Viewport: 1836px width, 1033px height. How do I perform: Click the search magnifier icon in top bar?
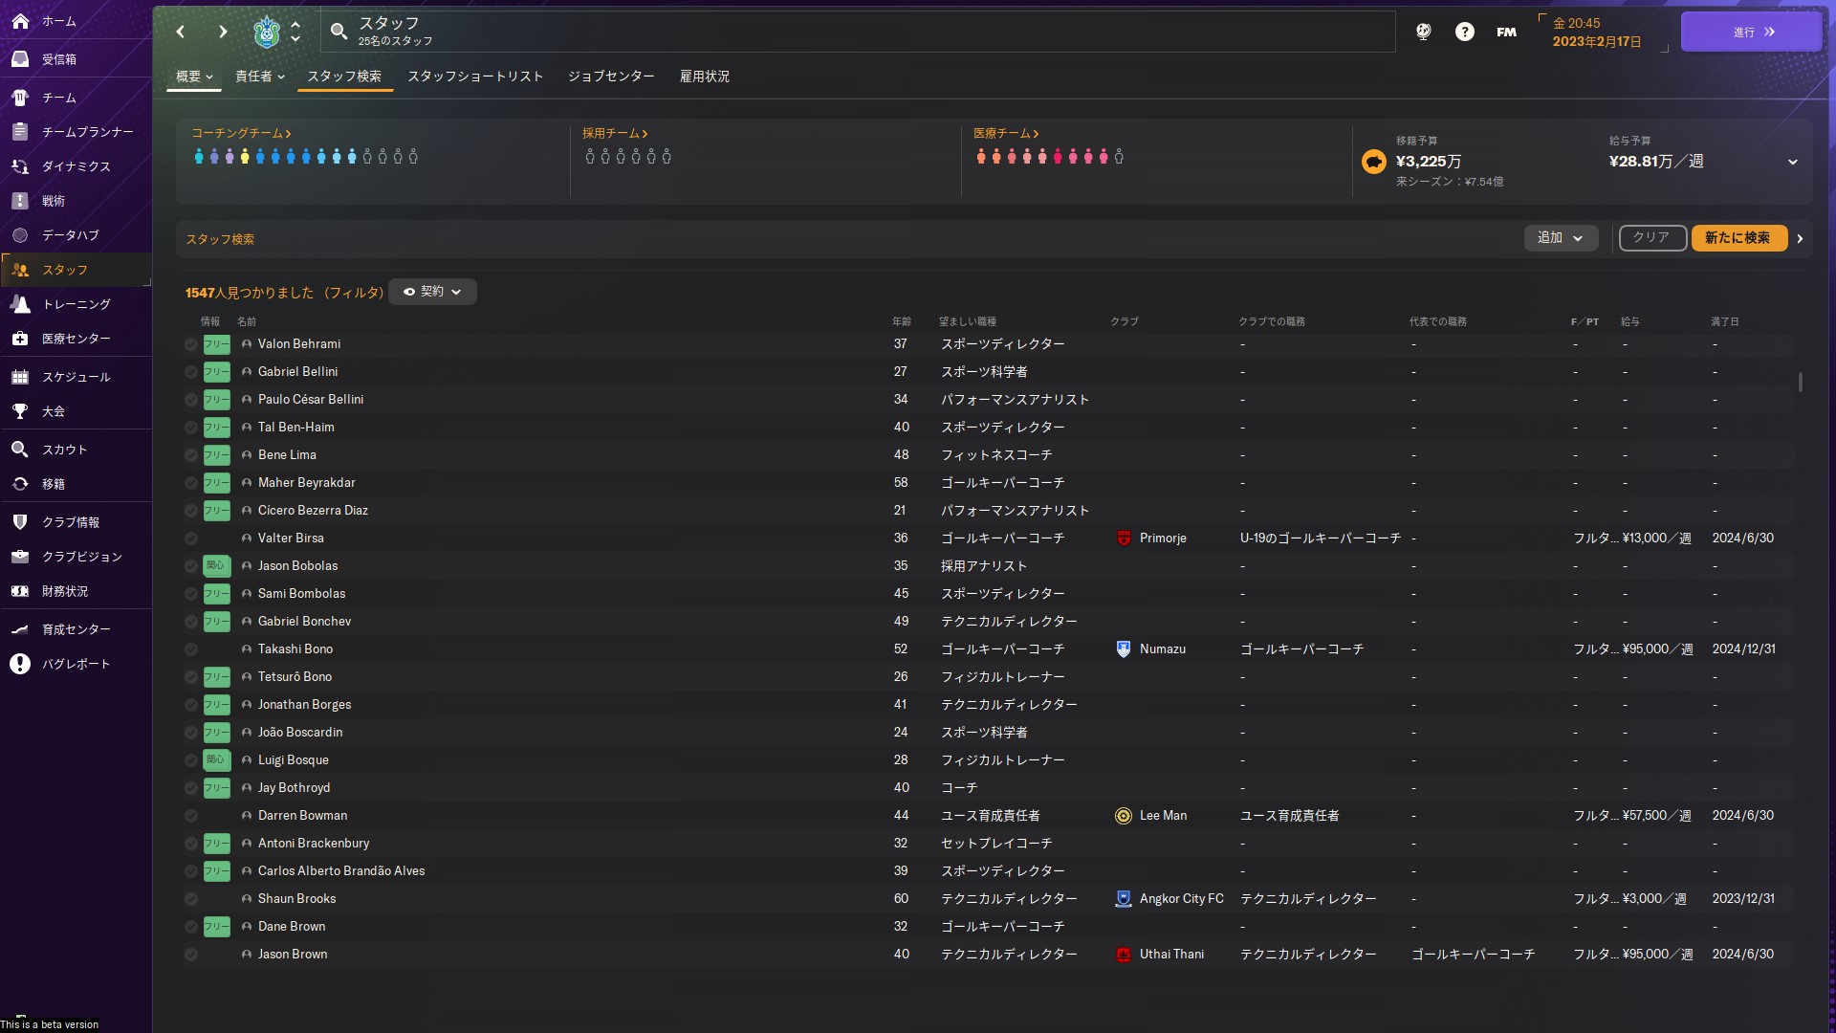click(x=339, y=32)
